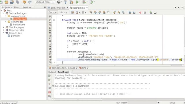Collapse the Project Files node
This screenshot has width=185, height=104.
click(4, 33)
